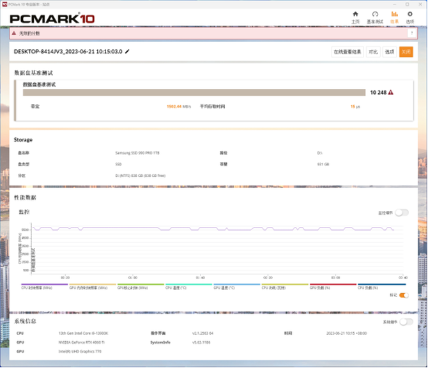Click the capacity value 931 GB

click(x=323, y=164)
